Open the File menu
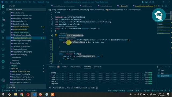172x97 pixels. [6, 2]
